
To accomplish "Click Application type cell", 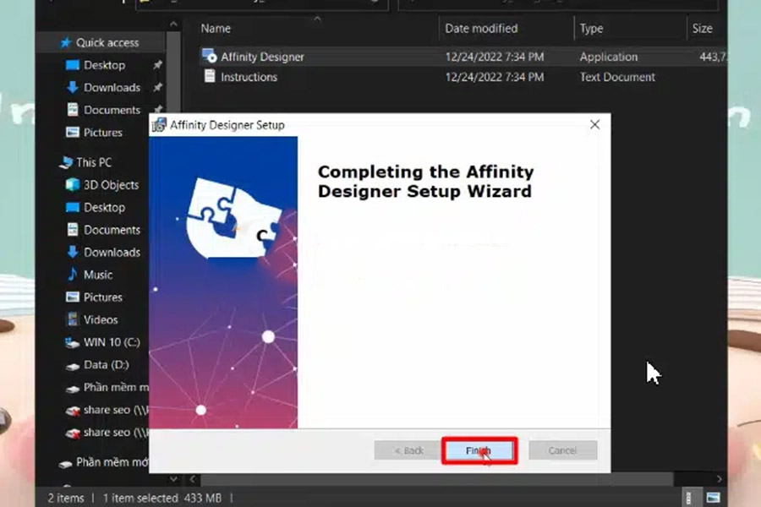I will pos(609,57).
